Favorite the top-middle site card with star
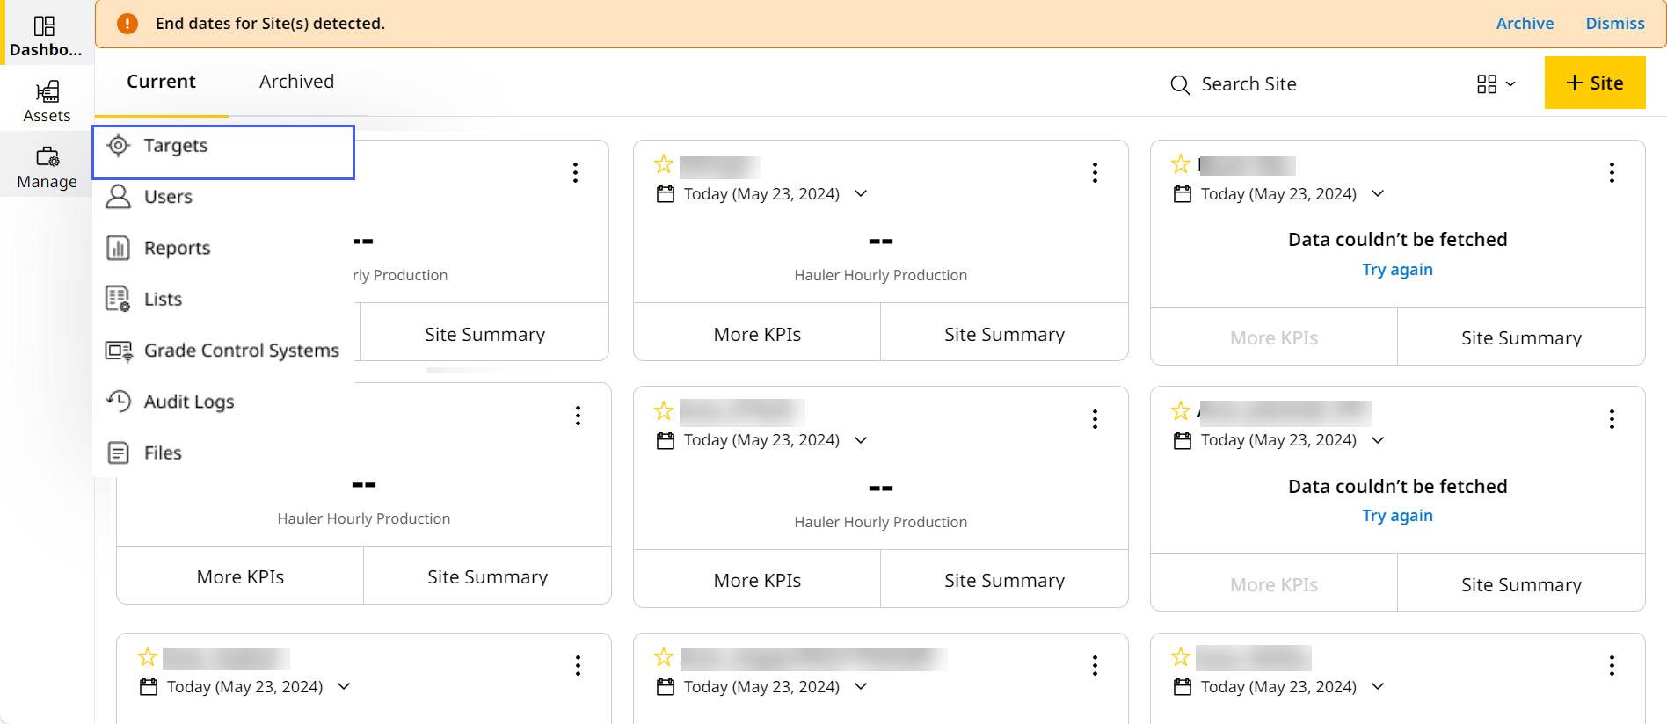The width and height of the screenshot is (1667, 724). [x=664, y=164]
